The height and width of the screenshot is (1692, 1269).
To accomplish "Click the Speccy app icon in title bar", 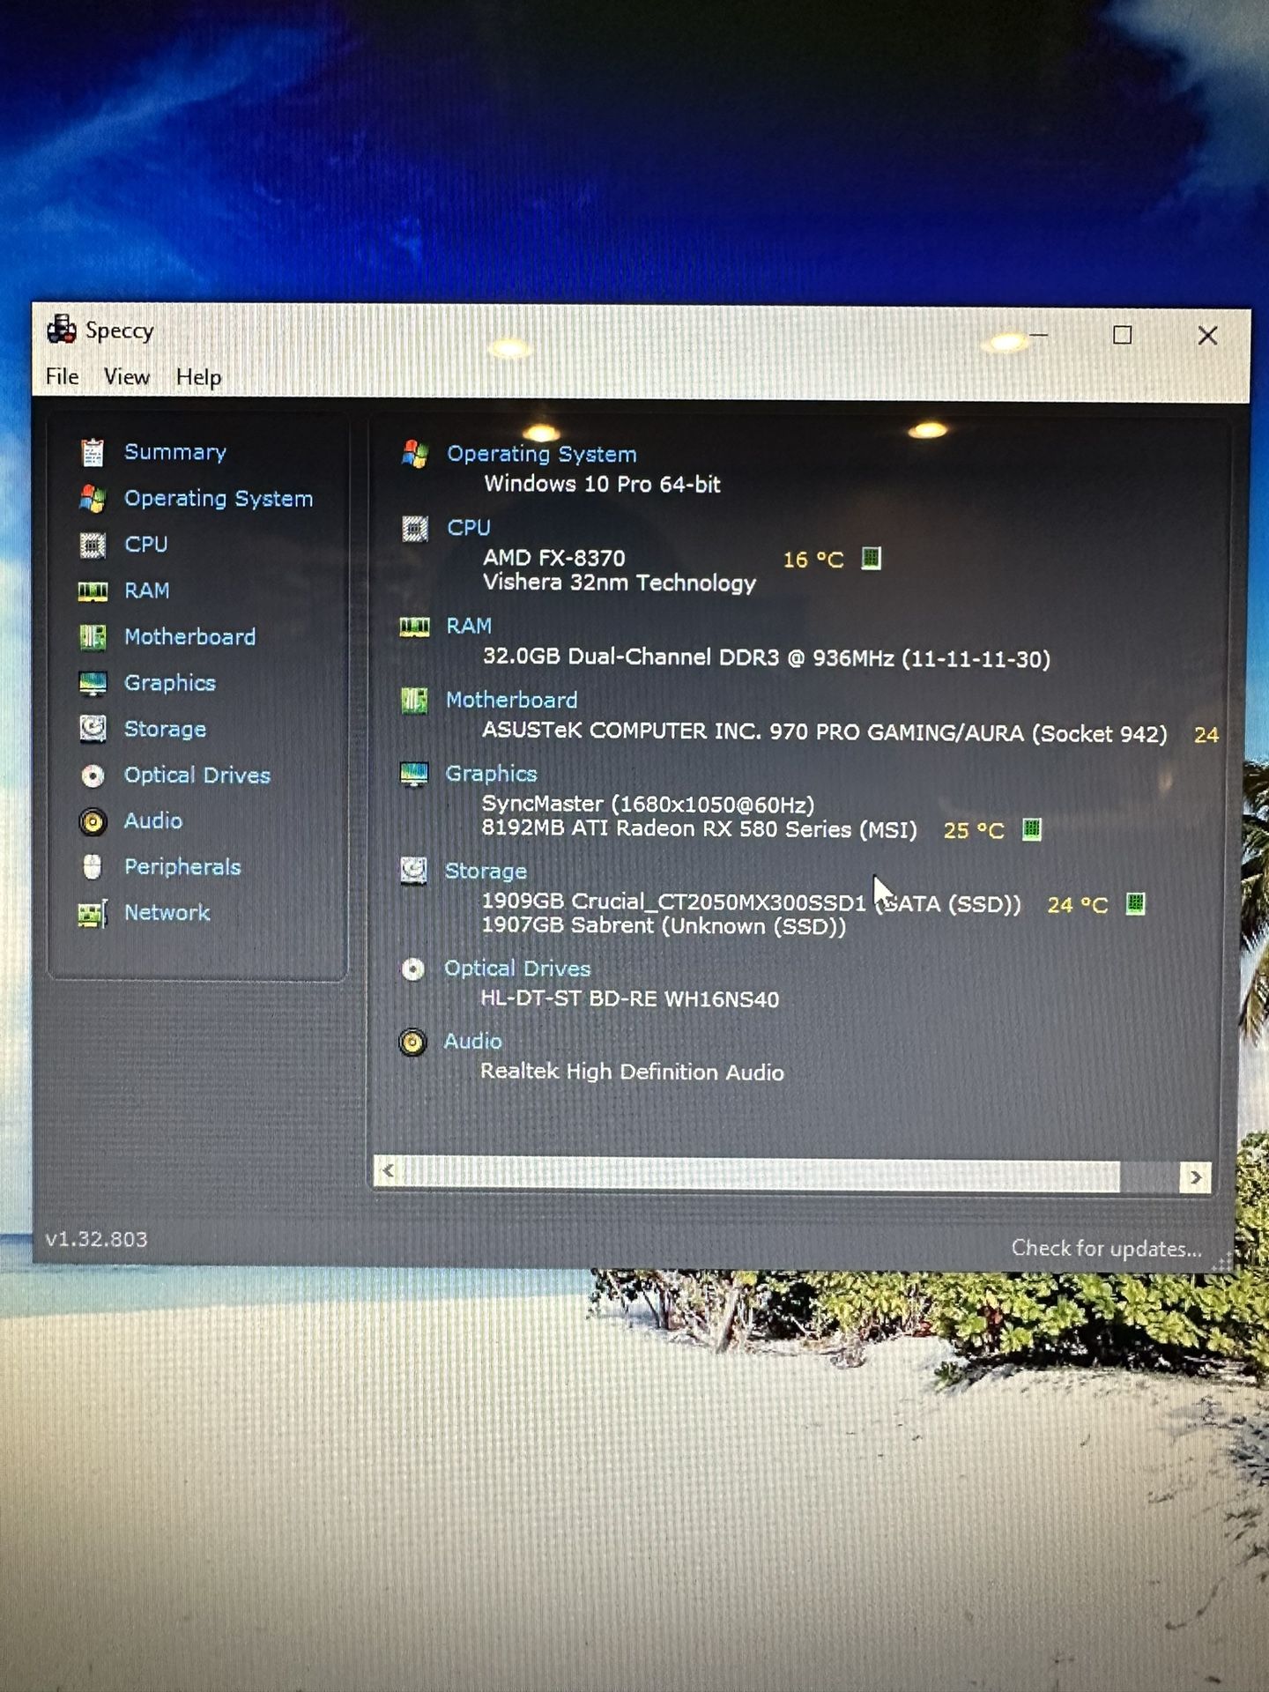I will [62, 330].
